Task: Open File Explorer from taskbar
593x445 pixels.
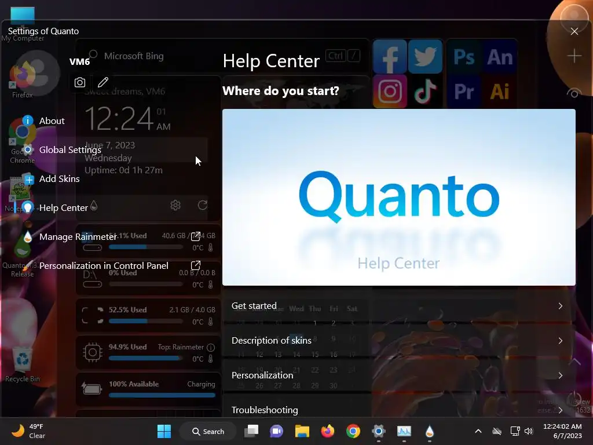Action: click(x=302, y=431)
